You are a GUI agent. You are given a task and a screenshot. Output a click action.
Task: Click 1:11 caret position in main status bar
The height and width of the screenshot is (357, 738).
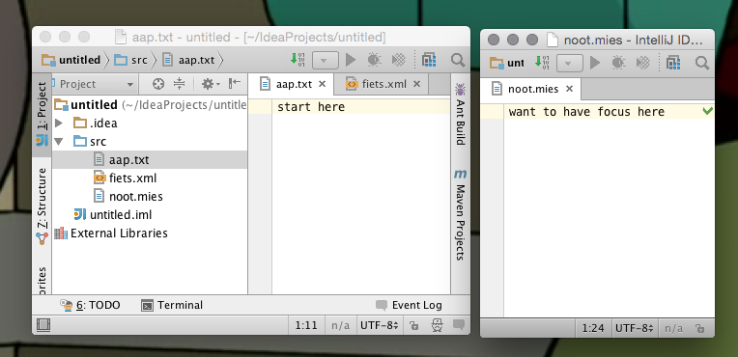pyautogui.click(x=306, y=325)
